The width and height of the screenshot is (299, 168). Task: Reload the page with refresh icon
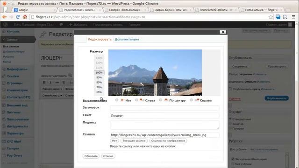tap(18, 17)
